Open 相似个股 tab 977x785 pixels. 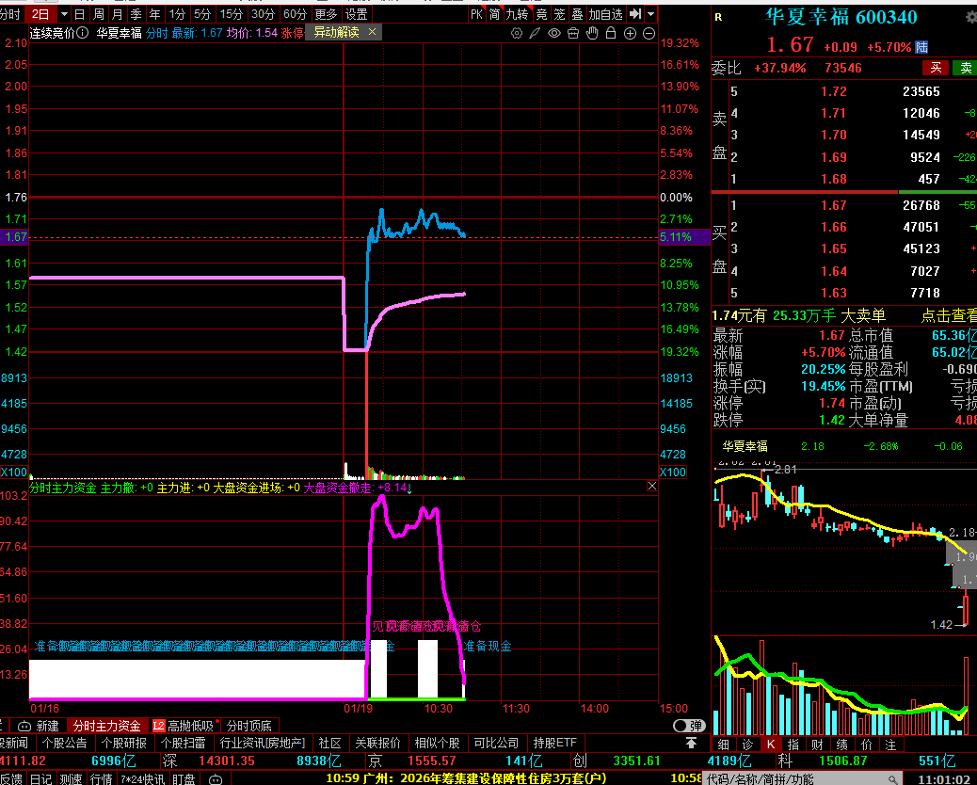pos(437,744)
